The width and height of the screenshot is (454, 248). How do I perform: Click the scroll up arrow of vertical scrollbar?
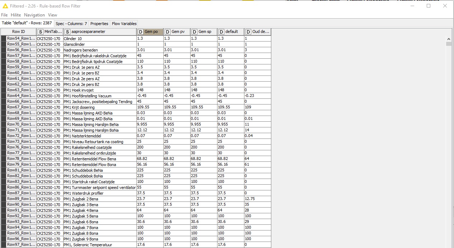click(449, 39)
